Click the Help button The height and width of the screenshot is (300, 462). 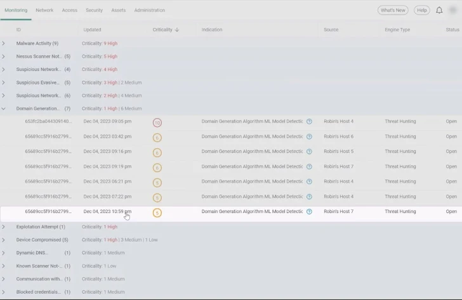421,10
